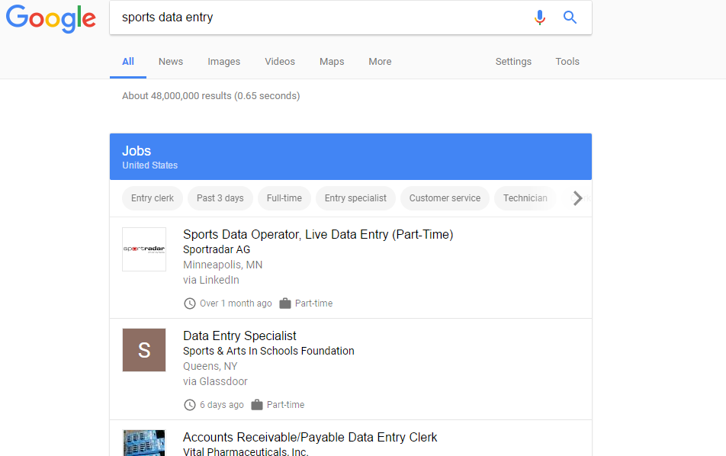
Task: Click briefcase icon in Data Entry Specialist listing
Action: coord(256,405)
